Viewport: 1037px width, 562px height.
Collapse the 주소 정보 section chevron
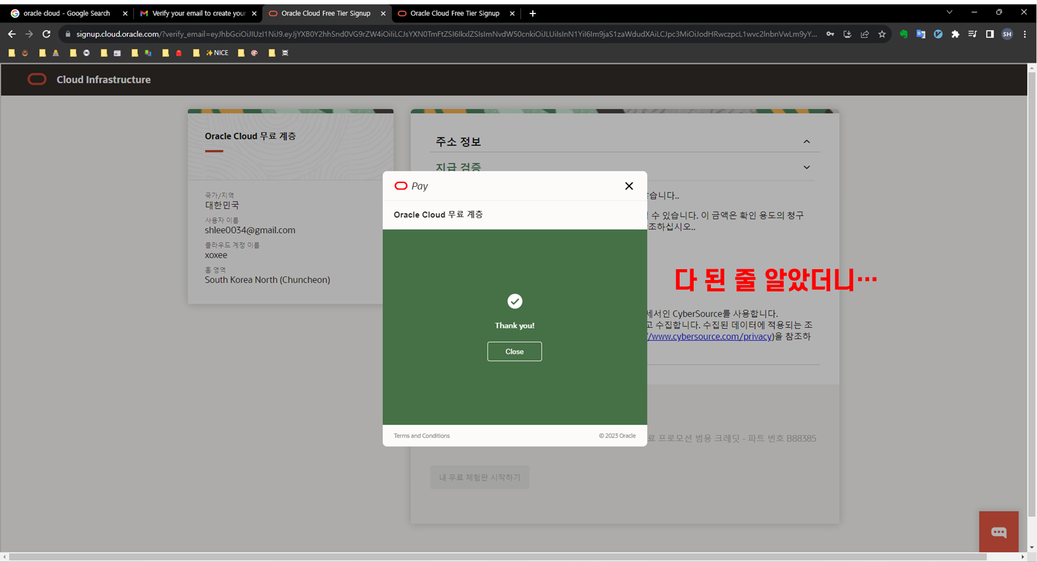coord(807,142)
